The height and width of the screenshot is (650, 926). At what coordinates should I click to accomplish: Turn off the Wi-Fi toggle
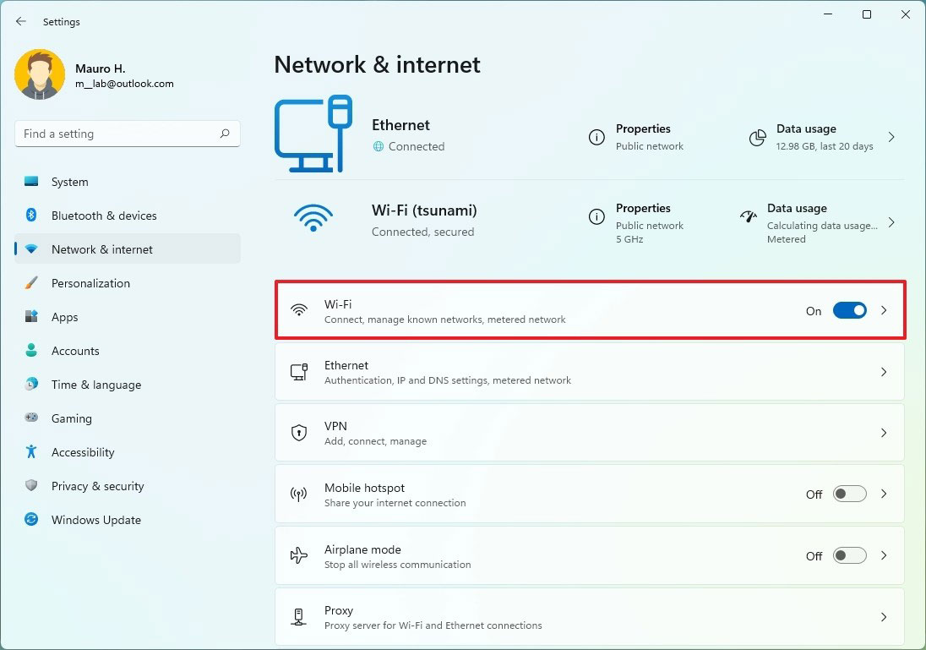pos(849,310)
